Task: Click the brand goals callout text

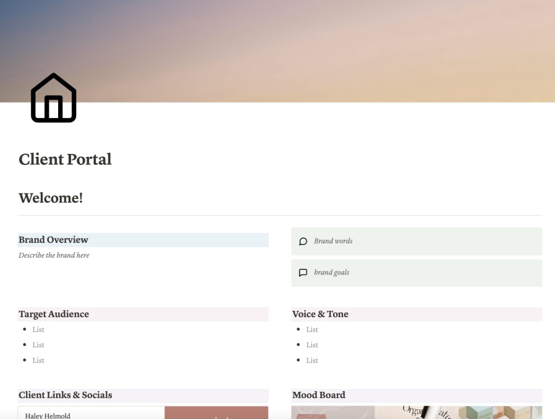Action: (331, 273)
